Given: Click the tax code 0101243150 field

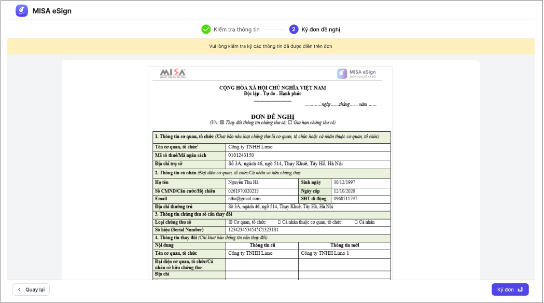Looking at the screenshot, I should click(241, 155).
